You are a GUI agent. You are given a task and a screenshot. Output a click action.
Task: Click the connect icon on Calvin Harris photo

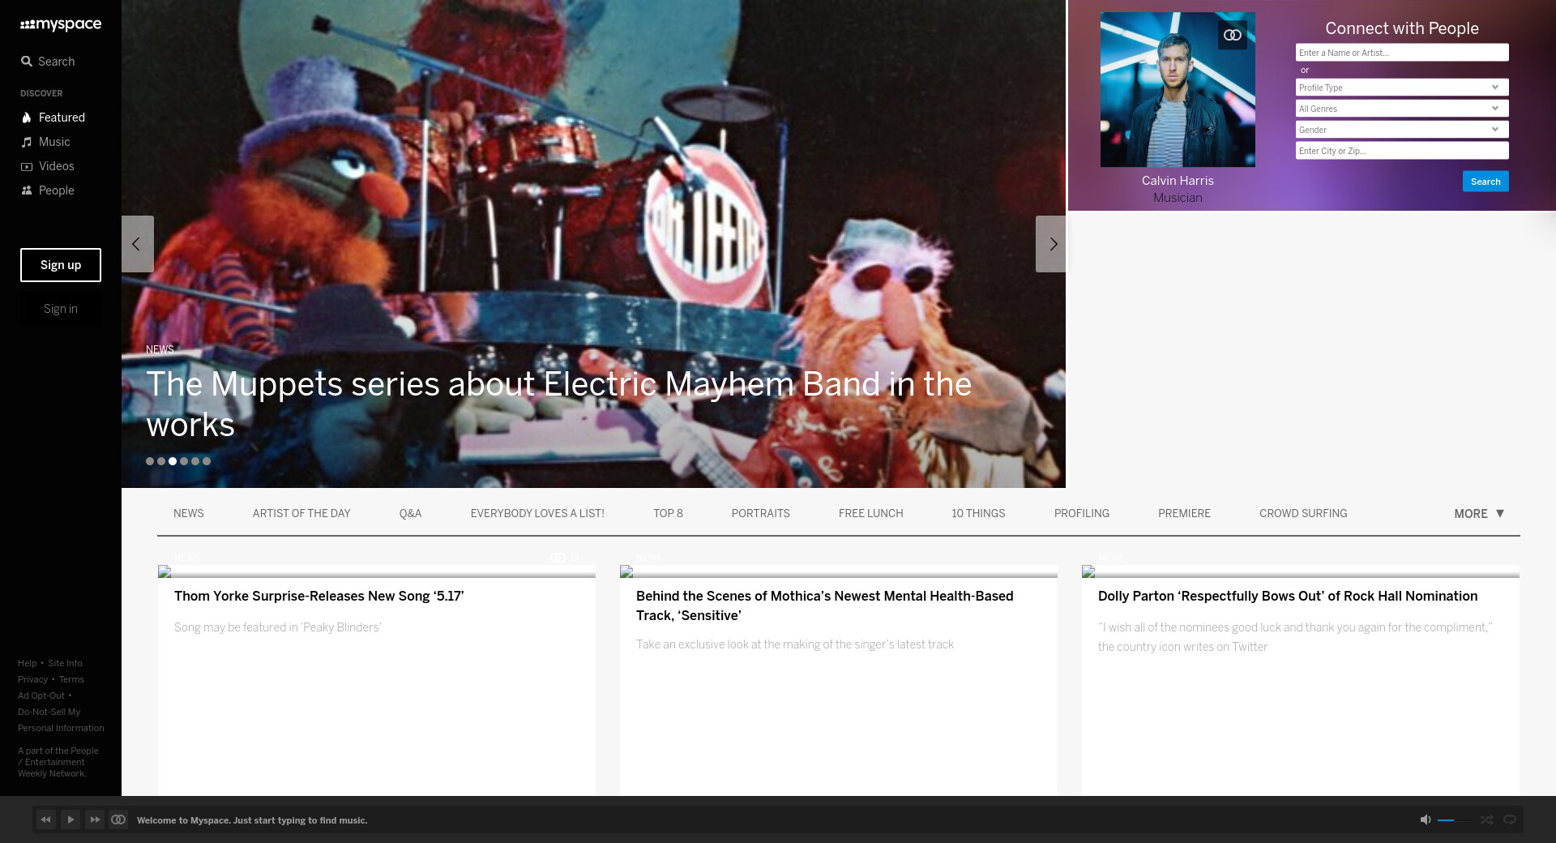(x=1233, y=35)
